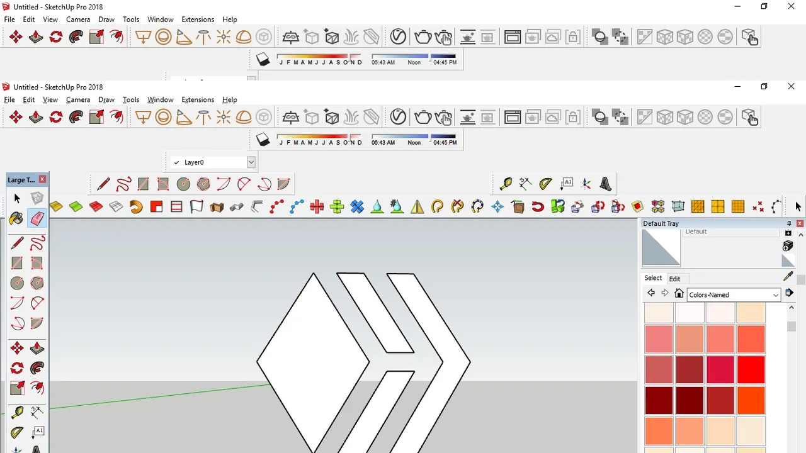Viewport: 806px width, 453px height.
Task: Click V-Ray Dome Light in front window
Action: click(244, 117)
